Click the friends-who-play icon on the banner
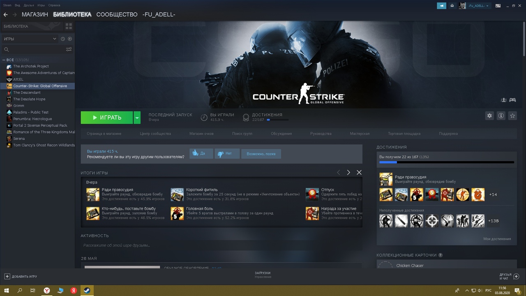 pos(503,100)
